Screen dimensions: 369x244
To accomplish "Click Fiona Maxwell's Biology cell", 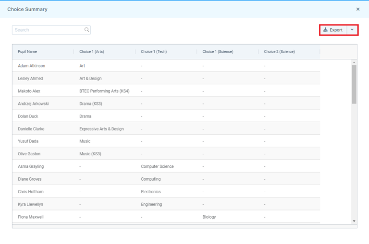I will (209, 217).
